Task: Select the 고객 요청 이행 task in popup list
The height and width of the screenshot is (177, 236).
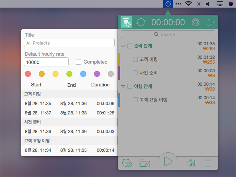Action: tap(153, 100)
